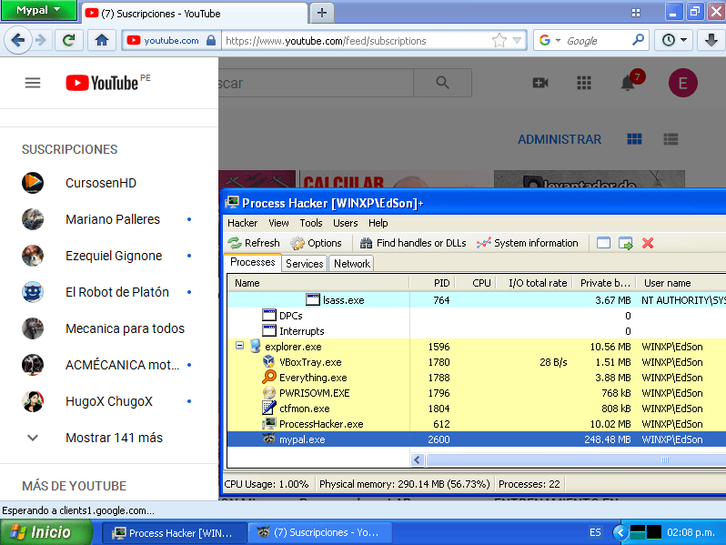
Task: Open the YouTube notifications bell
Action: [629, 82]
